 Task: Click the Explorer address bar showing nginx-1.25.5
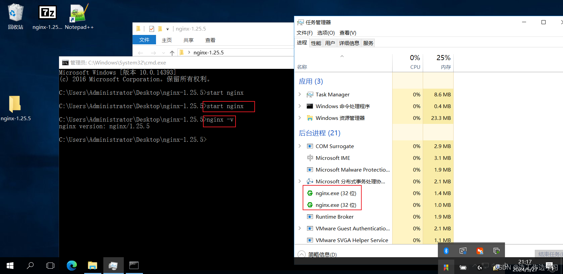pyautogui.click(x=236, y=52)
